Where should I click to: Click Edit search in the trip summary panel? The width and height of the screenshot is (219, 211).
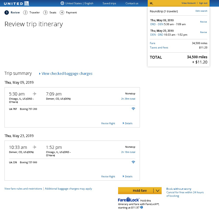click(x=201, y=11)
